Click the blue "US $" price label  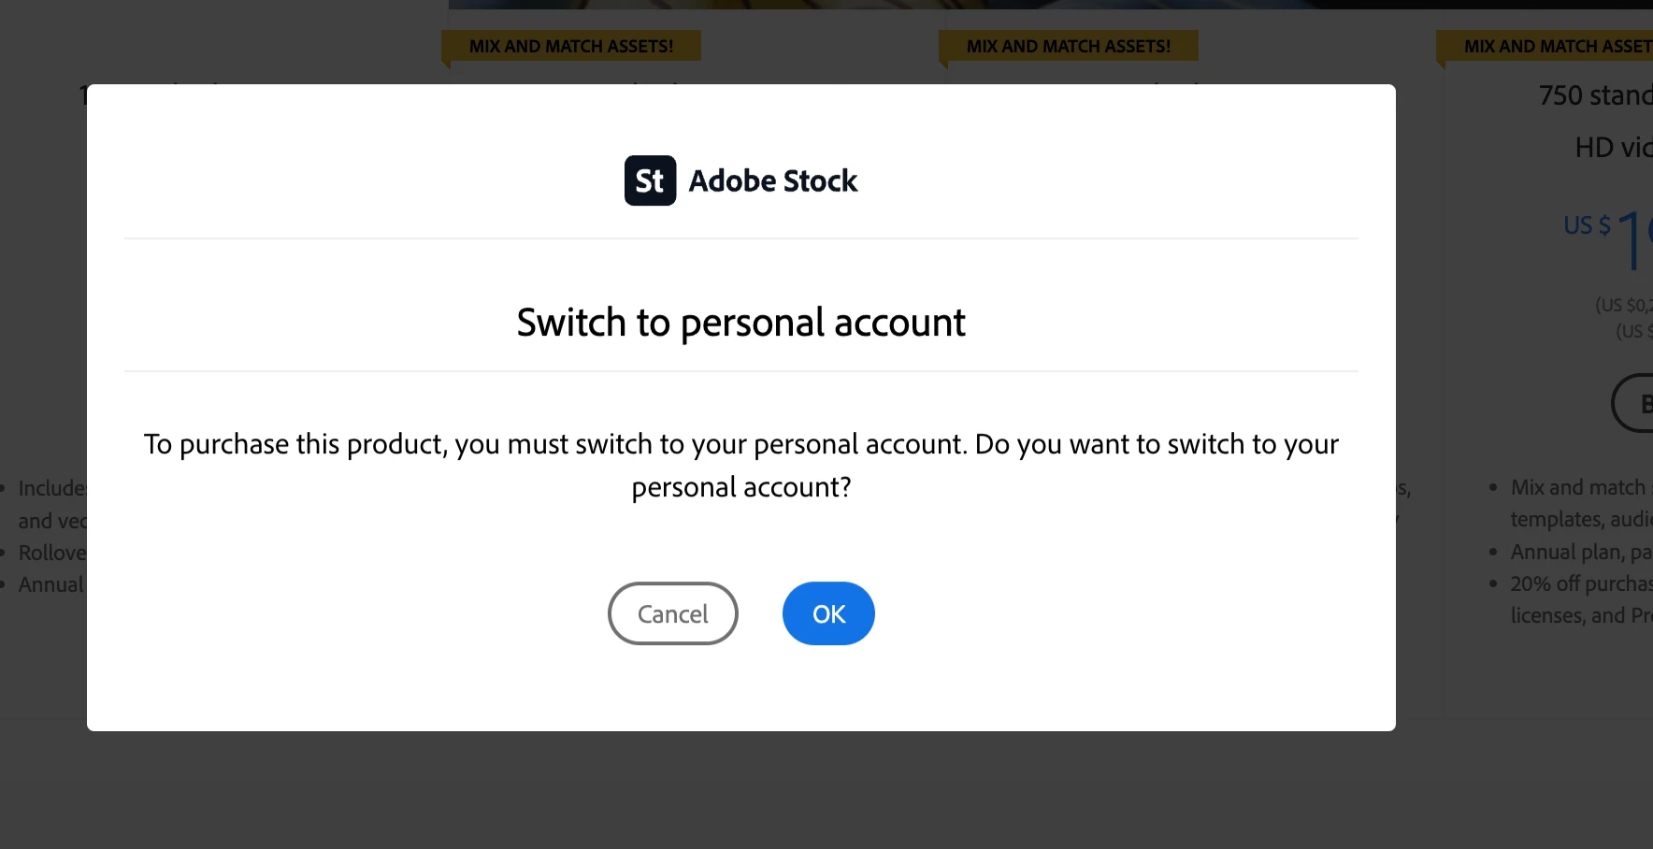1588,225
